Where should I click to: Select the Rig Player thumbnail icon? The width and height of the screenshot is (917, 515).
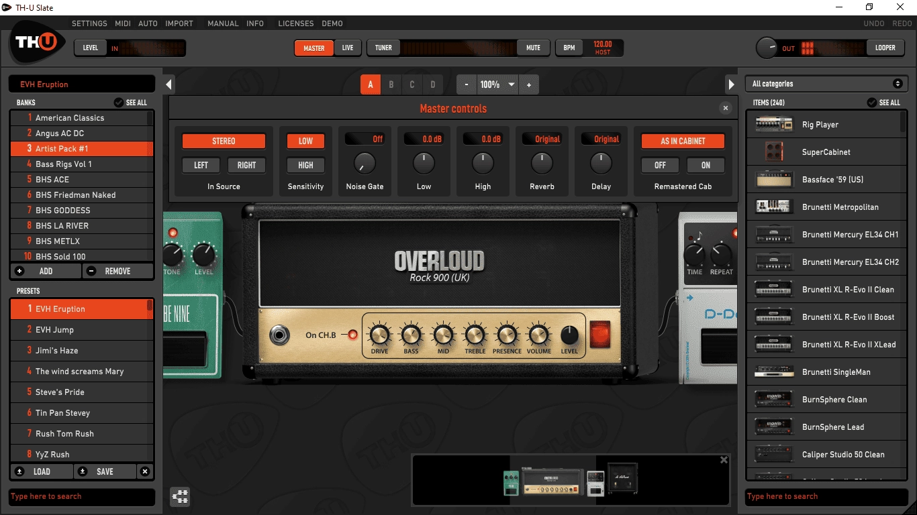coord(773,124)
